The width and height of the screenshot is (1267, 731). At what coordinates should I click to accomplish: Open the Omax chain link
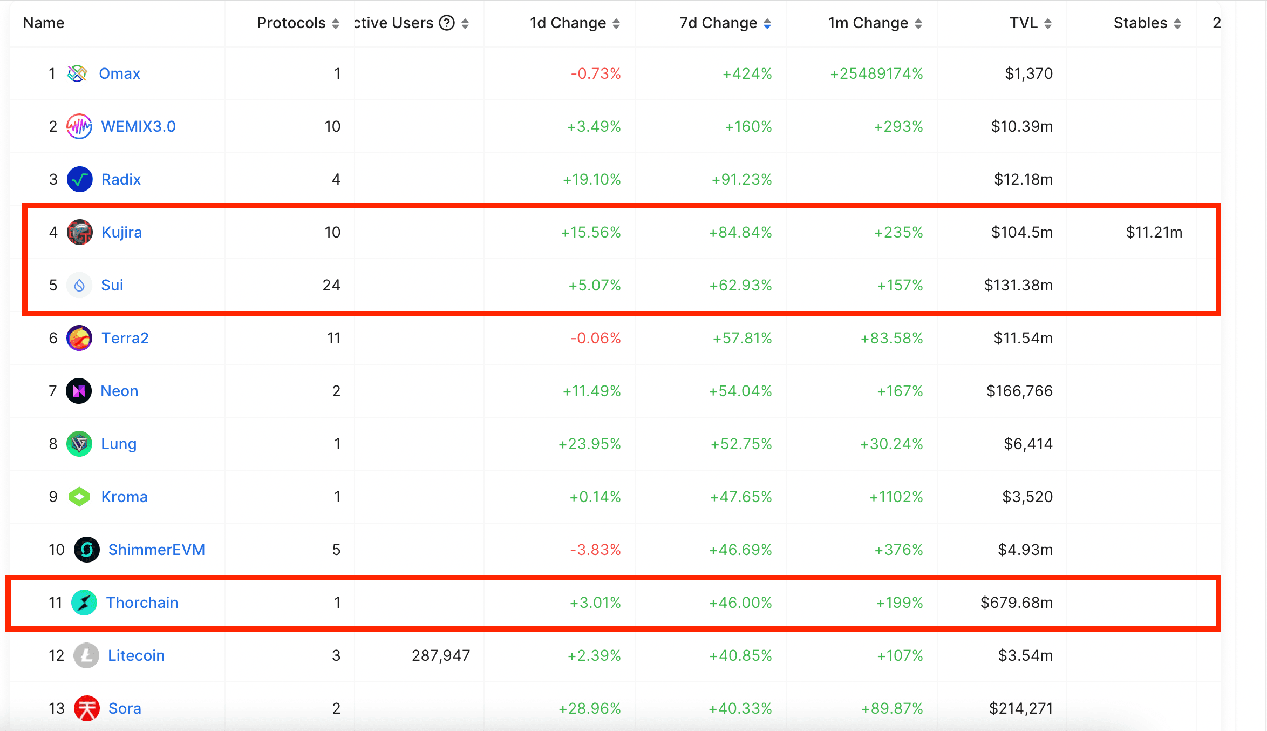pyautogui.click(x=119, y=73)
